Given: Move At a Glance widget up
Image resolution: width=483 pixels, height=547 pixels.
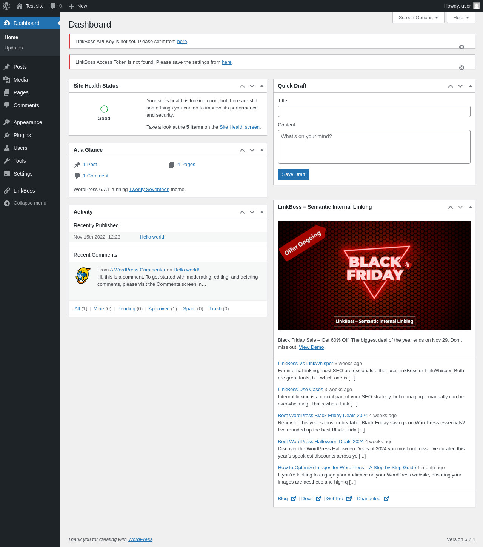Looking at the screenshot, I should click(x=242, y=150).
